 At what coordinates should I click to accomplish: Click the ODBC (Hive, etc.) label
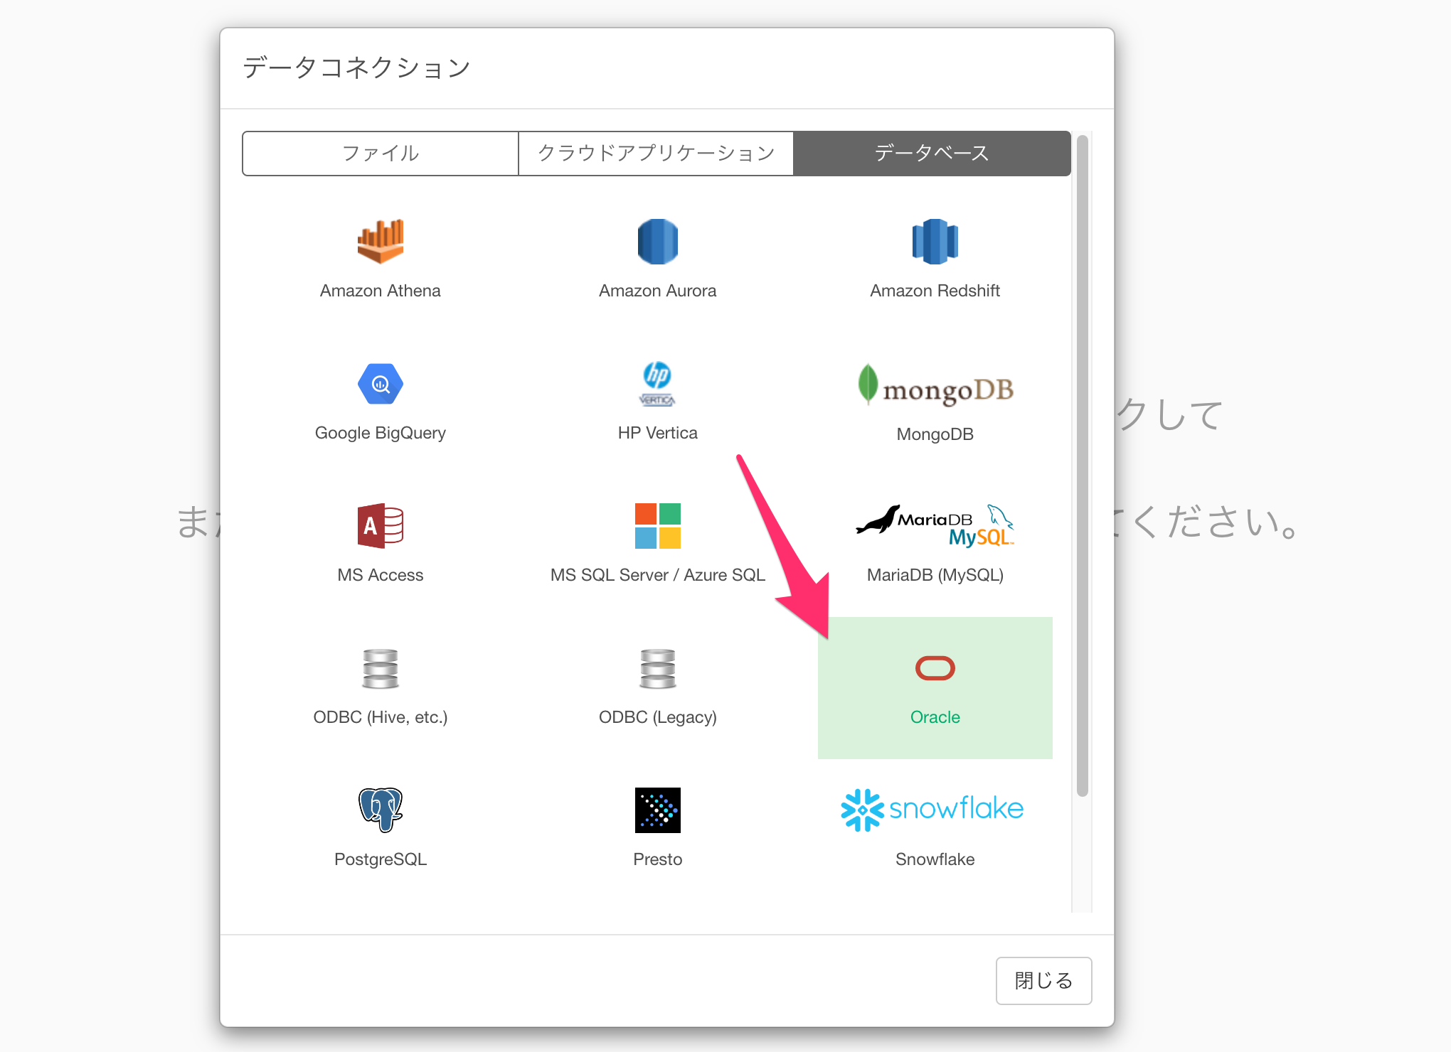coord(381,717)
